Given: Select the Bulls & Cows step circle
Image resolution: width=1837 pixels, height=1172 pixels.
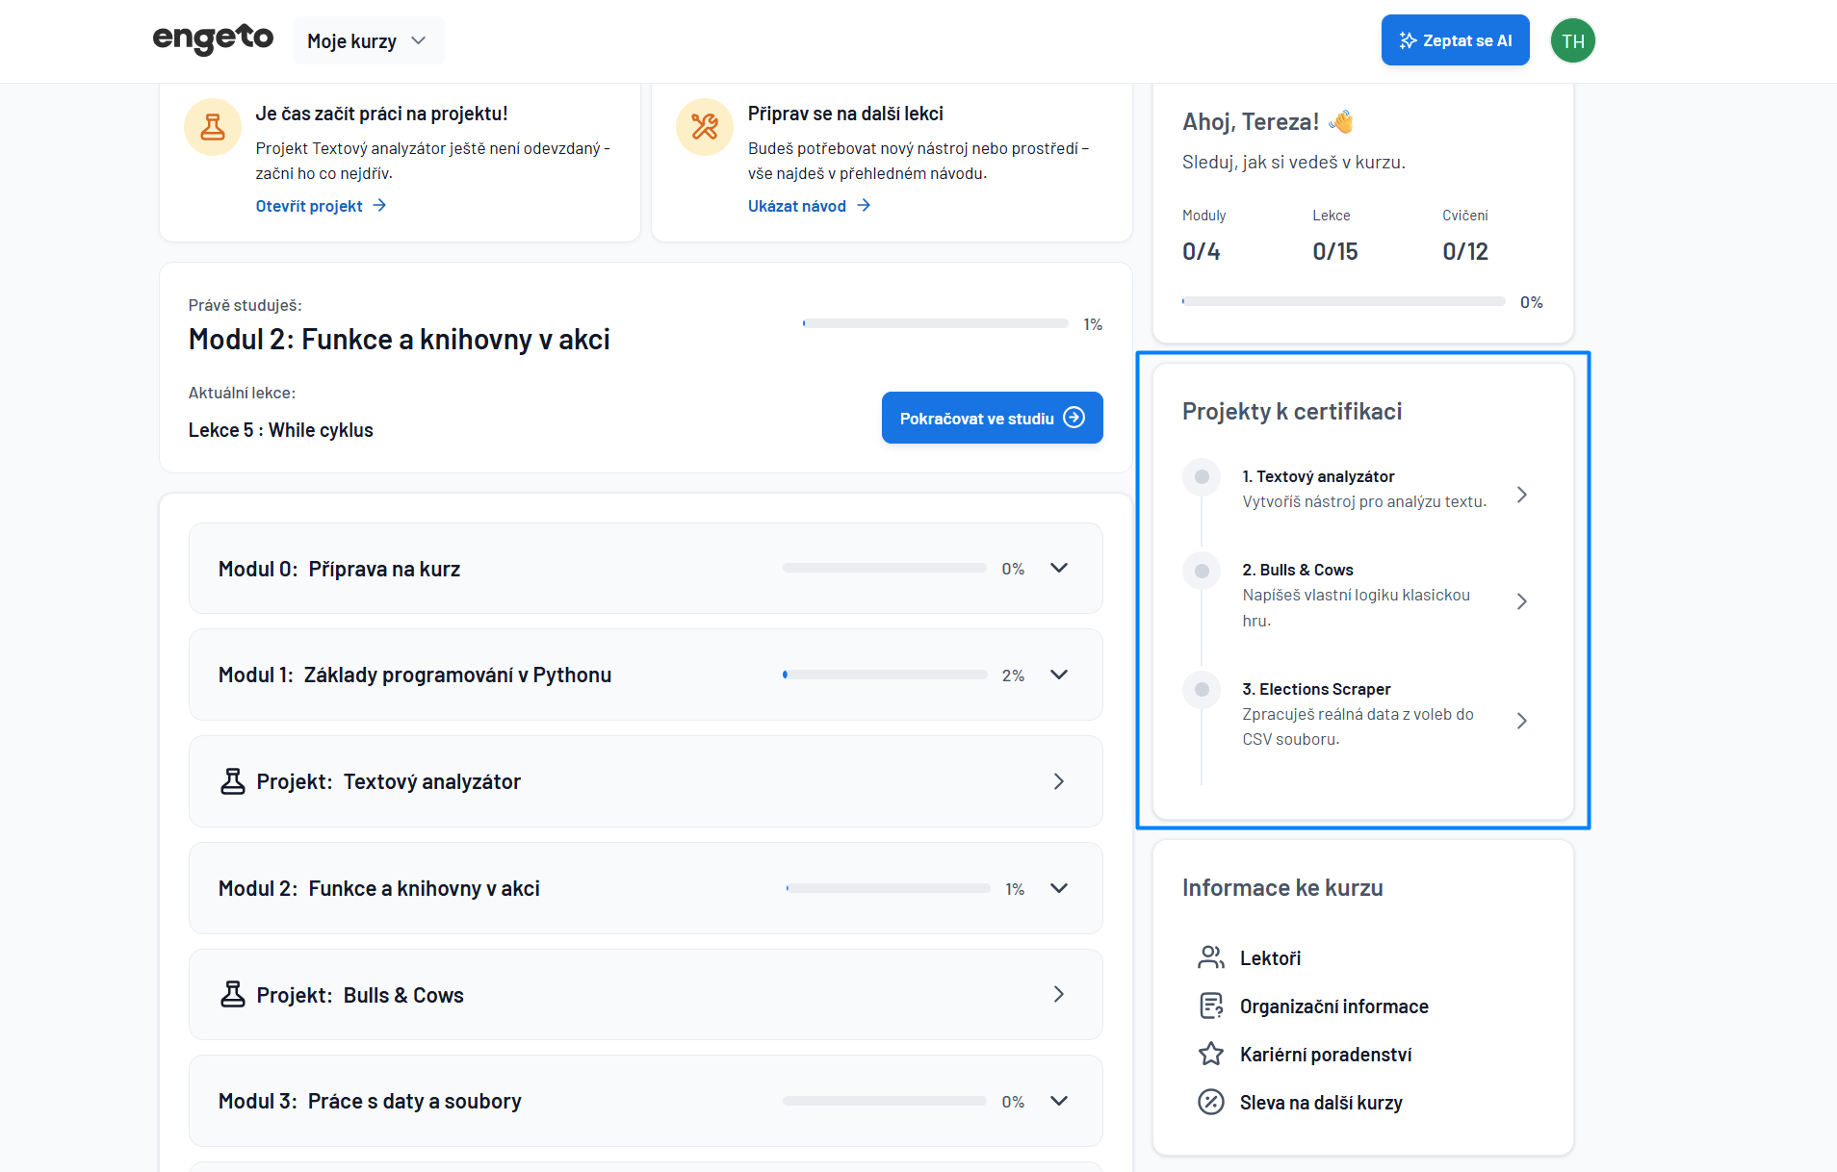Looking at the screenshot, I should coord(1202,571).
